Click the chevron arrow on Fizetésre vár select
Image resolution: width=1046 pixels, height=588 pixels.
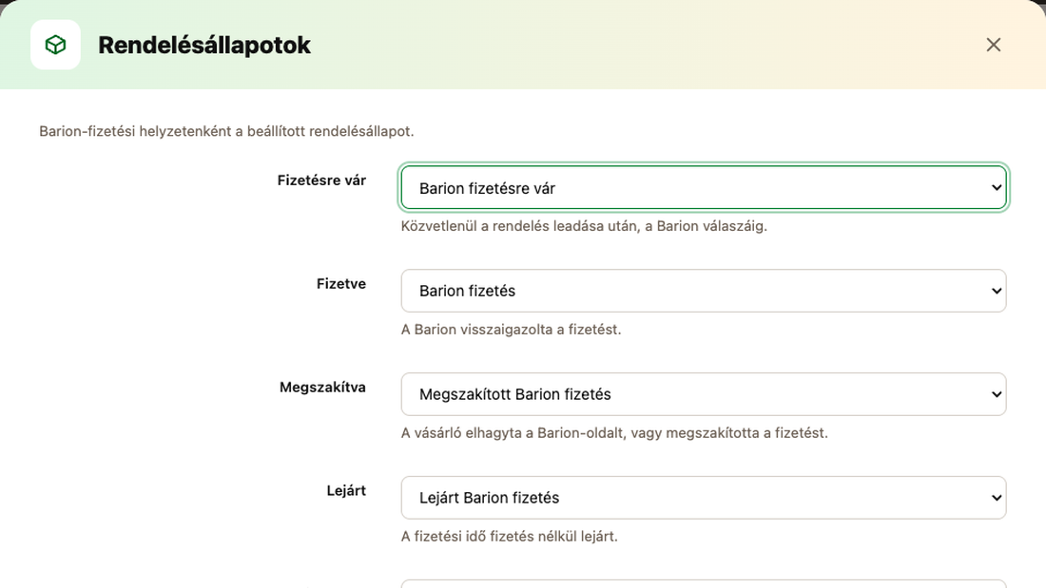coord(996,188)
